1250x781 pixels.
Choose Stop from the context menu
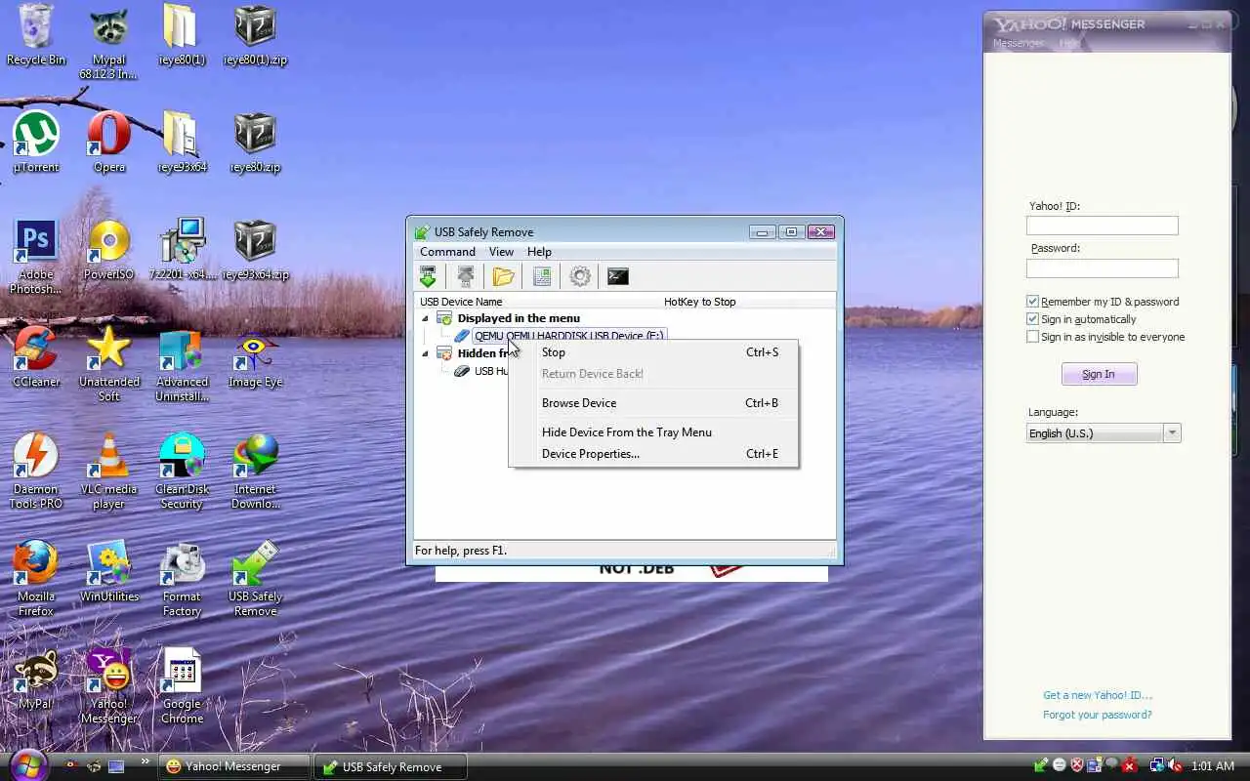coord(653,352)
